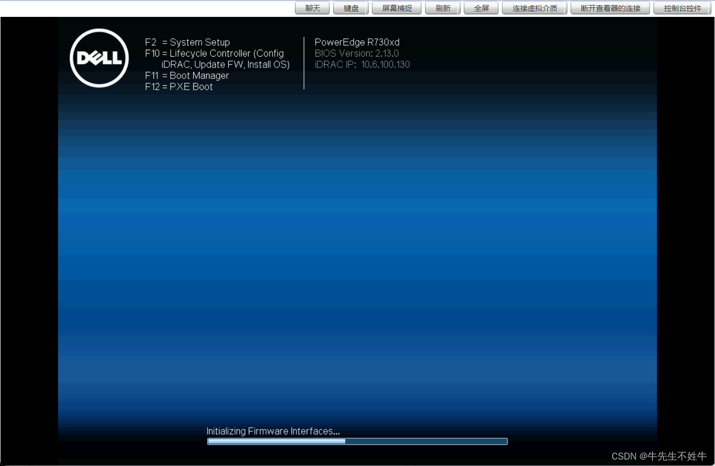Click 'Initializing Firmware Interfaces...' status text

point(273,431)
